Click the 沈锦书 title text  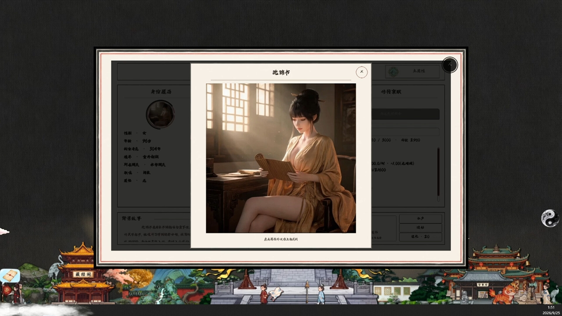[x=281, y=72]
